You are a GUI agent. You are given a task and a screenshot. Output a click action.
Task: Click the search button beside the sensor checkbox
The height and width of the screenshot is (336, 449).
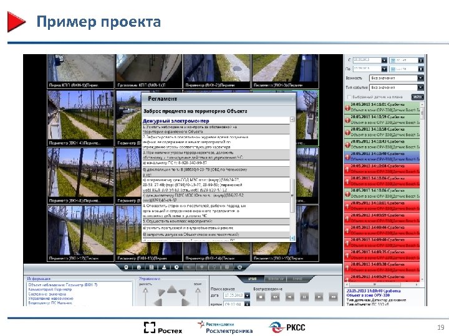click(417, 97)
